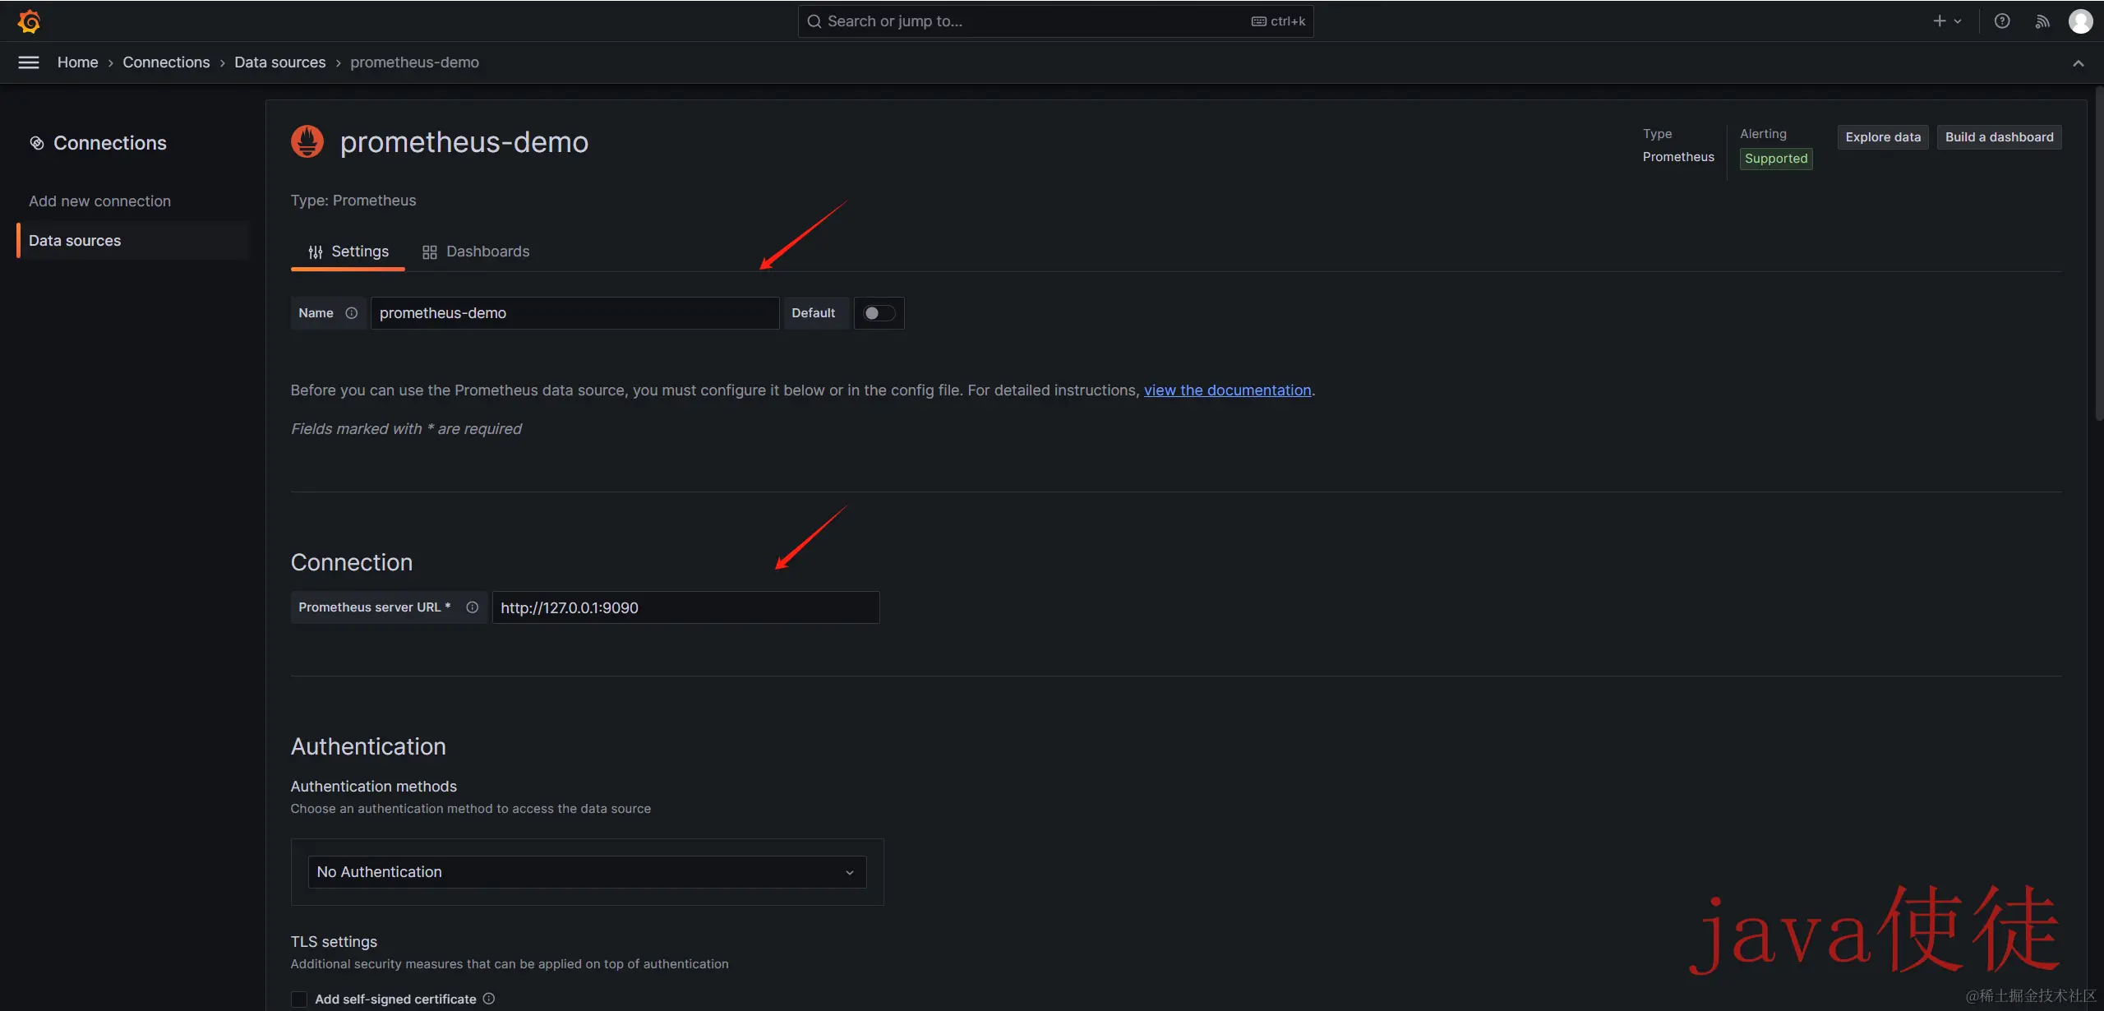Click the Type: Prometheus label
Viewport: 2104px width, 1011px height.
click(x=353, y=201)
